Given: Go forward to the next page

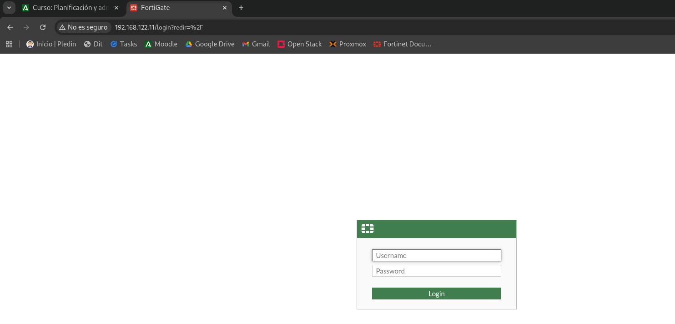Looking at the screenshot, I should (26, 27).
